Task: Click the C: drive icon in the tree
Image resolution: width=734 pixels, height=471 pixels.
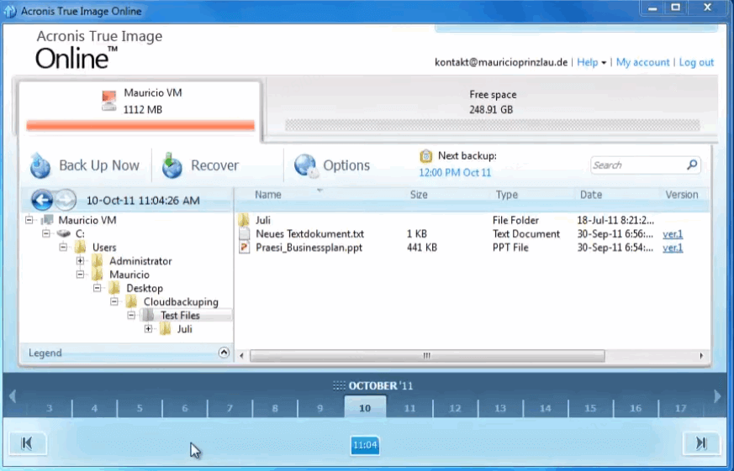Action: click(63, 233)
